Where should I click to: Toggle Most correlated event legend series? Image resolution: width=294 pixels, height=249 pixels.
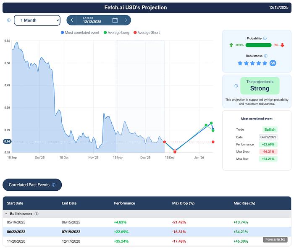[80, 33]
